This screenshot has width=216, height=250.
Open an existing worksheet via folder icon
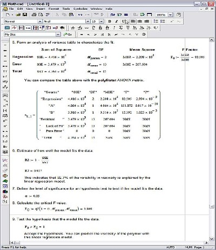tap(18, 15)
